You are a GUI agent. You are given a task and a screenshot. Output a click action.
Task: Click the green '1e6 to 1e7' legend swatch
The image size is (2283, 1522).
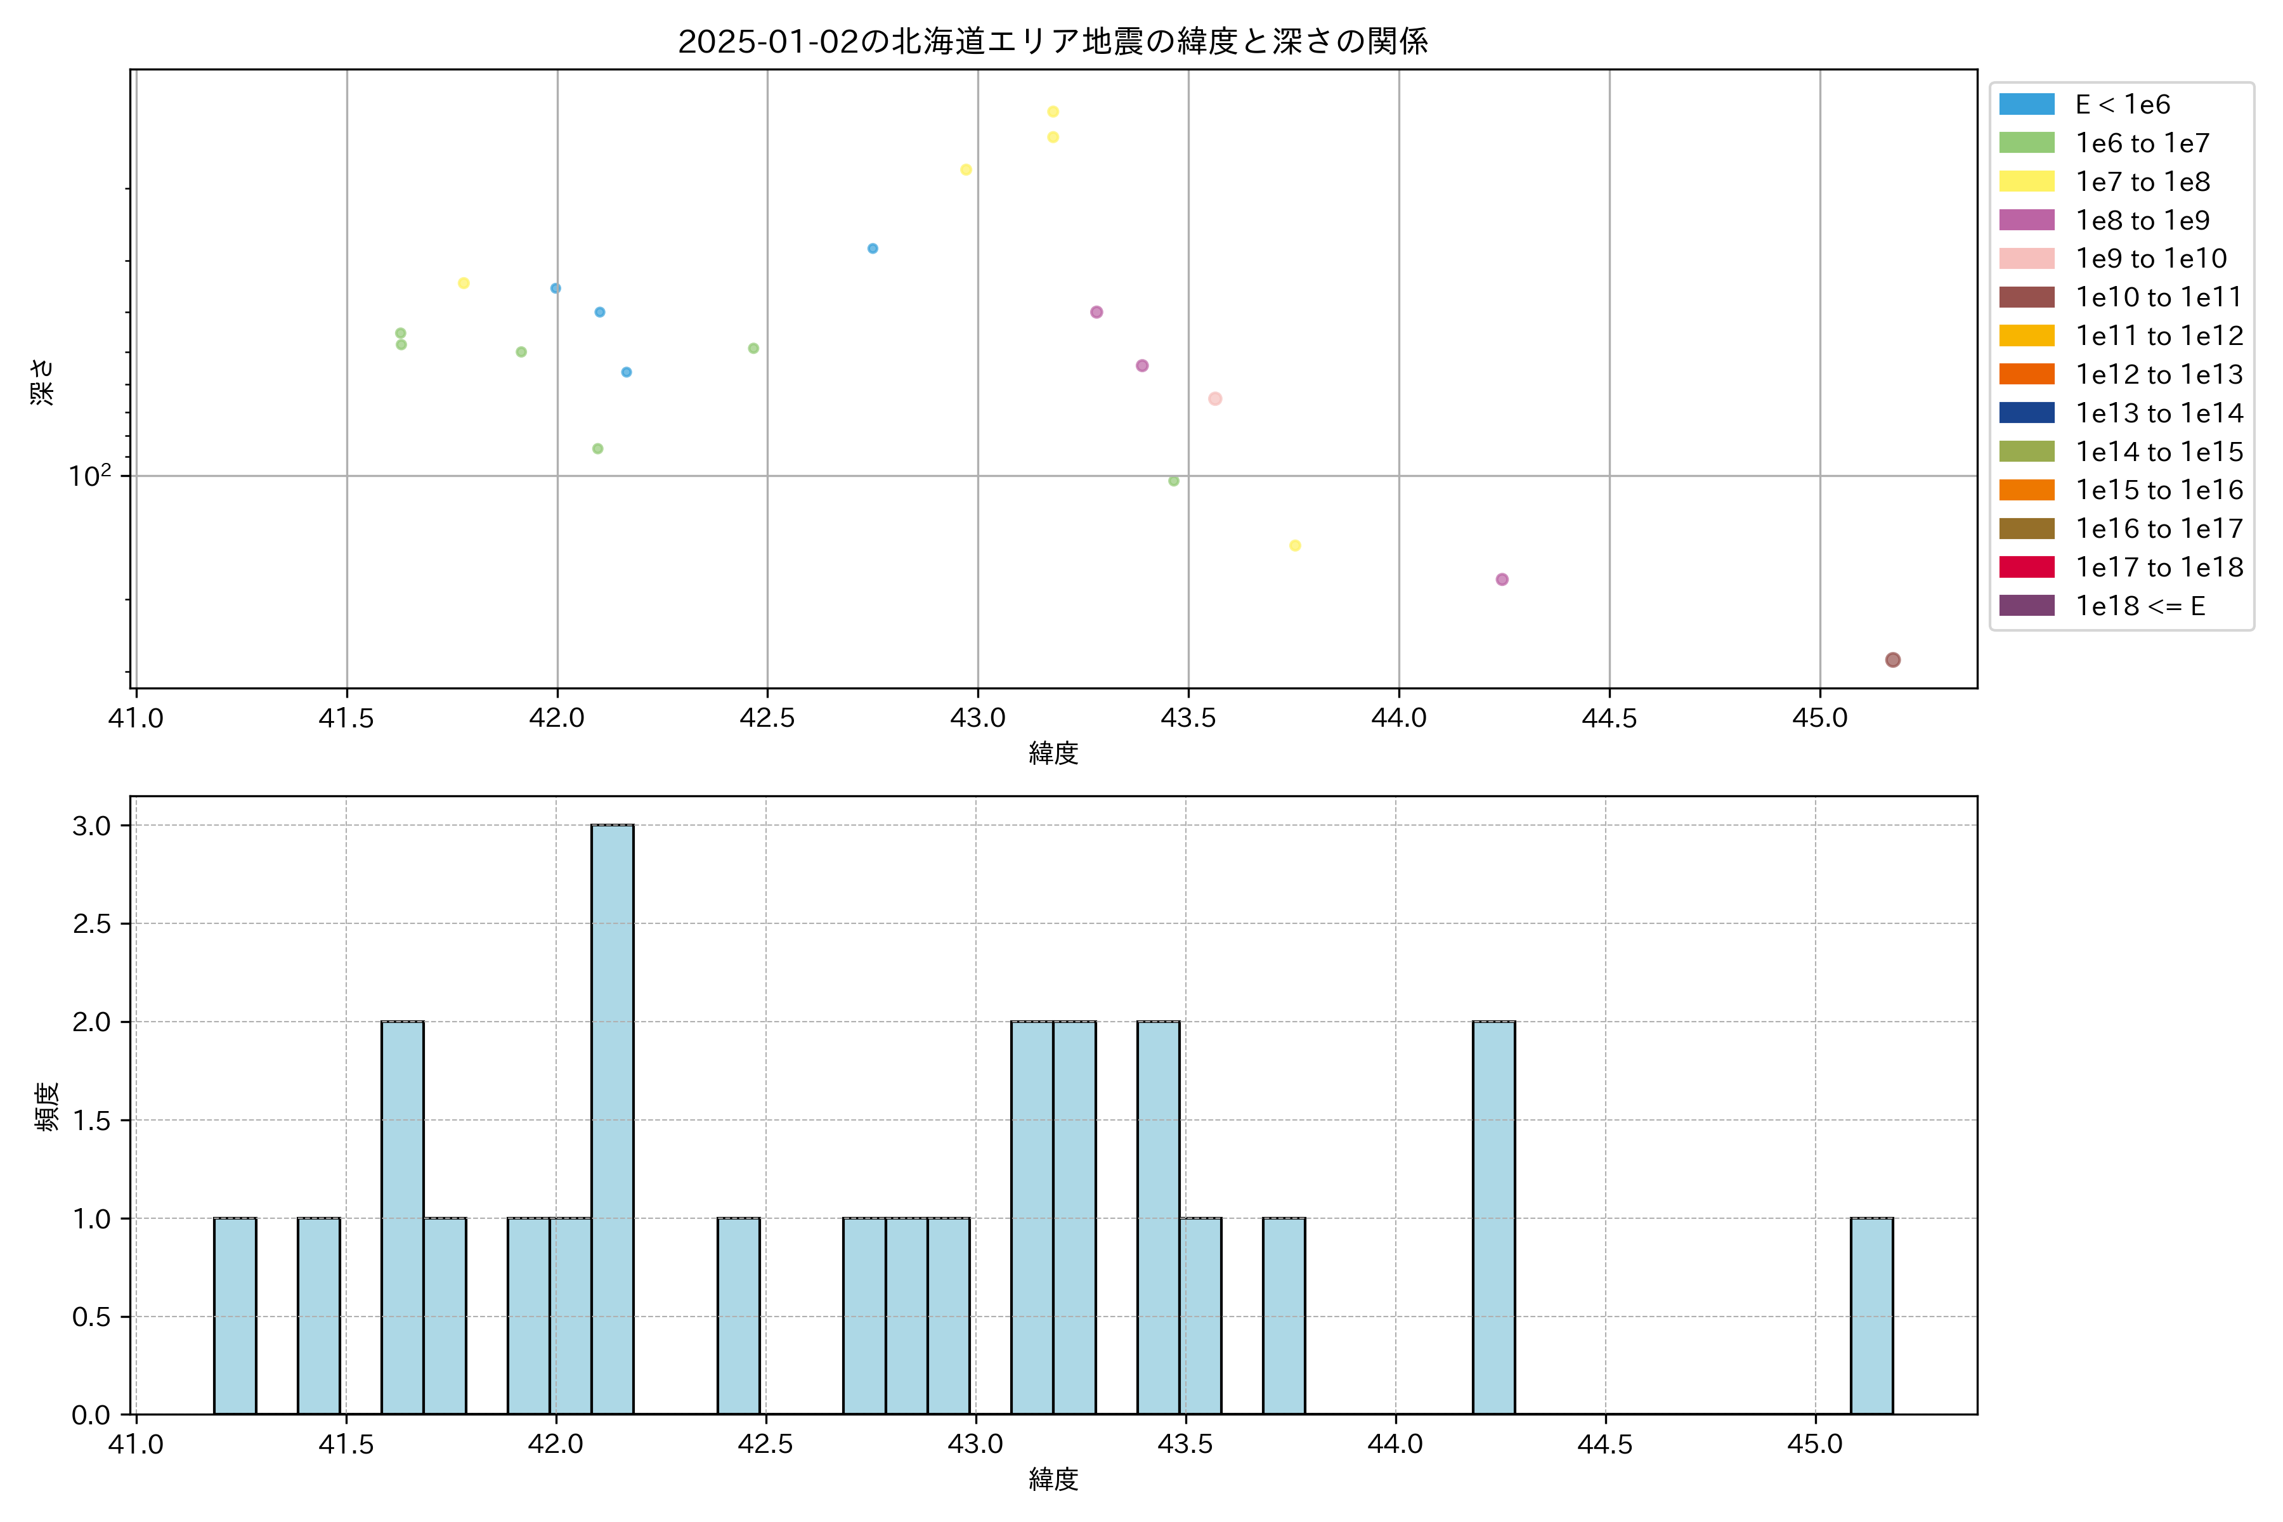point(2026,143)
